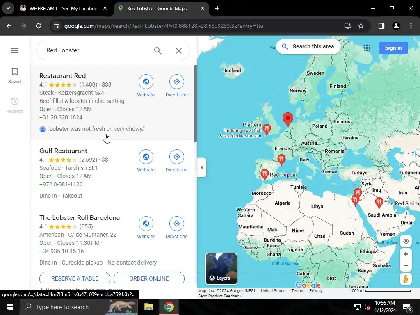Install Google Maps app icon
420x315 pixels.
point(347,26)
